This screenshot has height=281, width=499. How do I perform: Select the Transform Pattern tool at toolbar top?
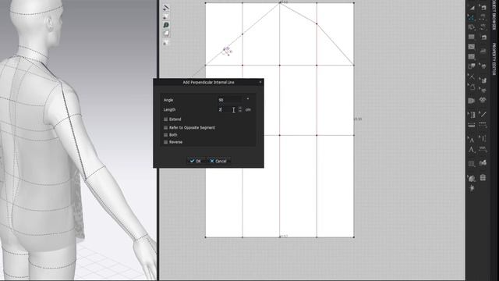tap(471, 7)
